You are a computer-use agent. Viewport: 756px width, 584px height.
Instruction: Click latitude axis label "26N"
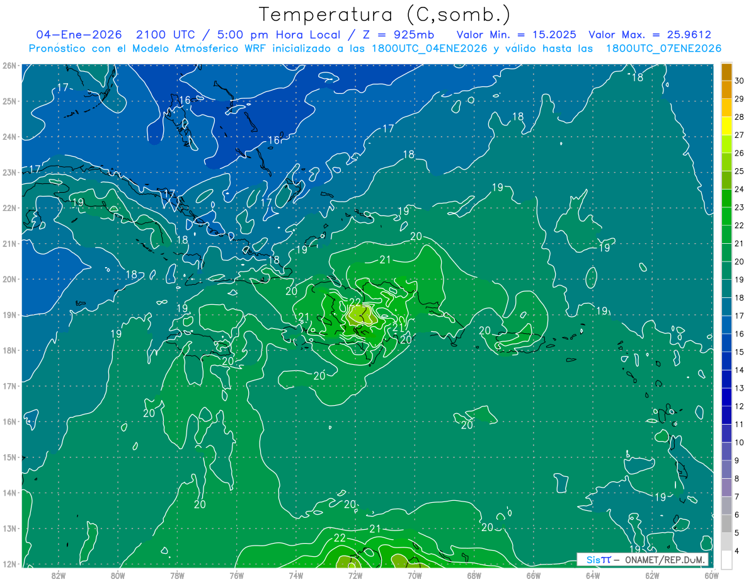coord(9,66)
